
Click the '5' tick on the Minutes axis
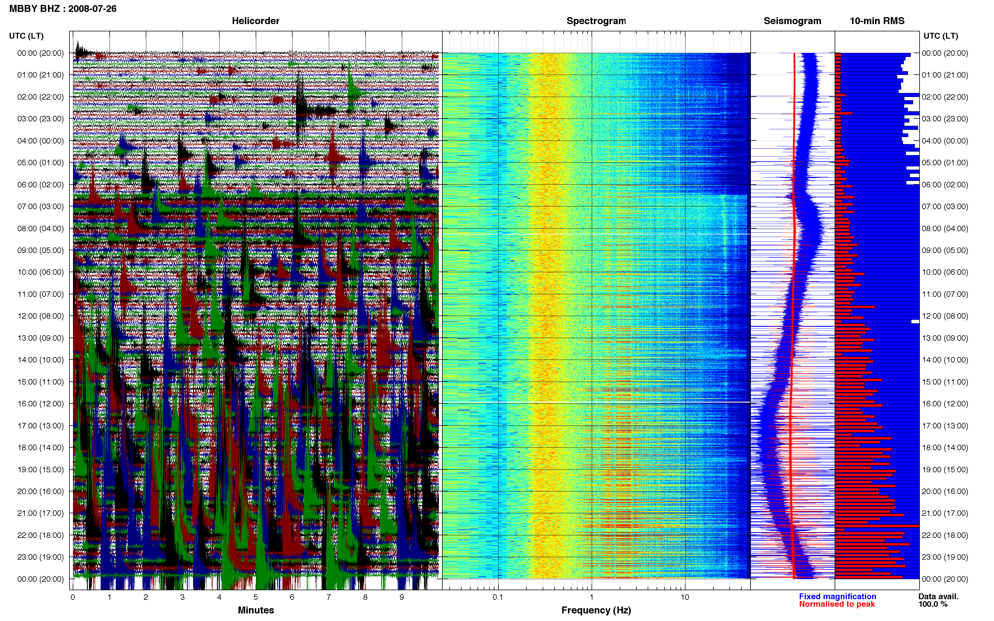pyautogui.click(x=256, y=597)
